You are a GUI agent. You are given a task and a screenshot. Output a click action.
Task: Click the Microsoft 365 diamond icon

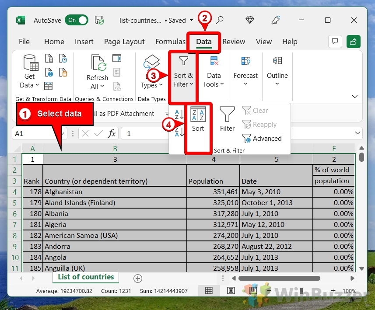coord(250,20)
